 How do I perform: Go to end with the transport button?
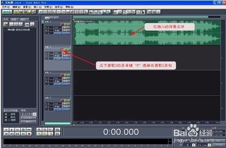[x=23, y=134]
